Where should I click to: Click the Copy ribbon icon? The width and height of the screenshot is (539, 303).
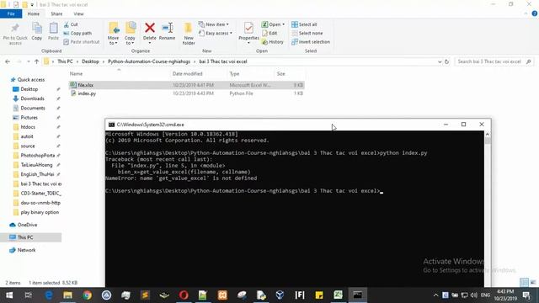pyautogui.click(x=37, y=31)
